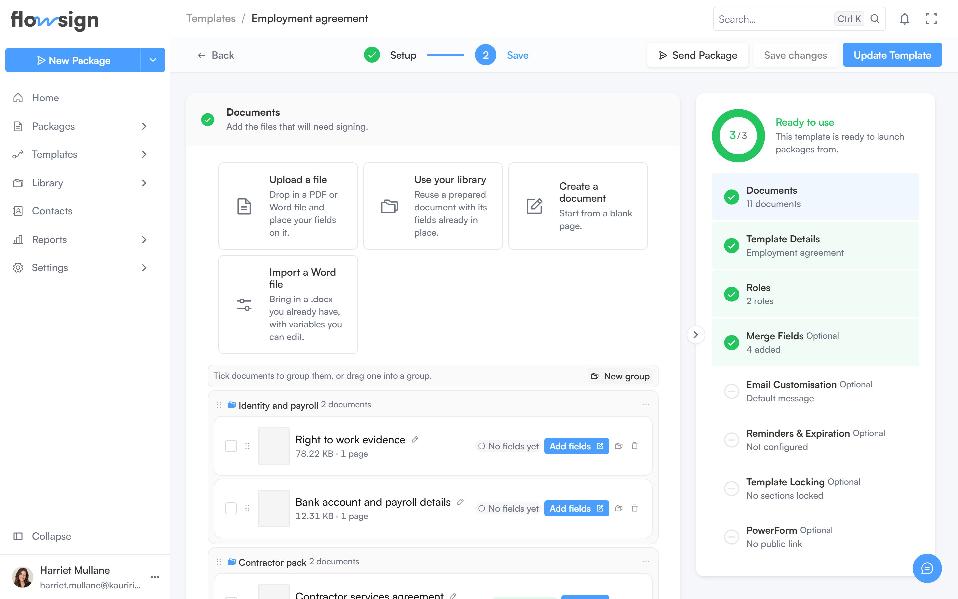Open Template Details checklist section
The width and height of the screenshot is (958, 599).
(815, 245)
